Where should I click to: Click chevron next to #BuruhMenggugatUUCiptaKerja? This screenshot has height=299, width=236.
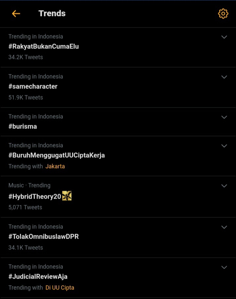224,146
